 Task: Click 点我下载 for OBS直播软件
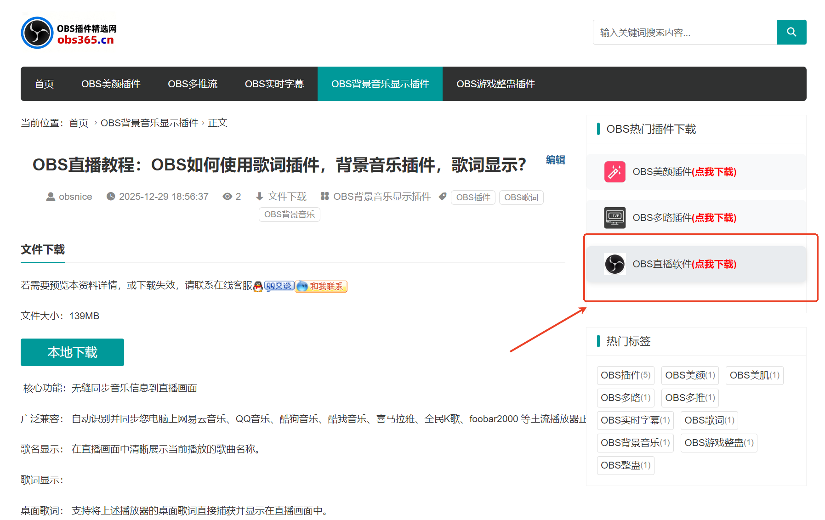(713, 264)
